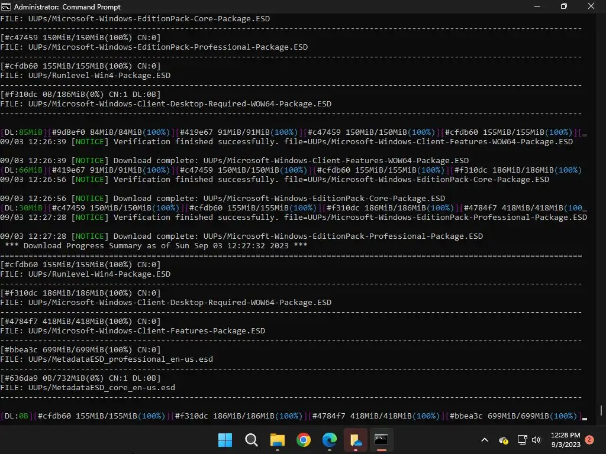Switch to Command Prompt taskbar icon
This screenshot has width=606, height=454.
tap(381, 440)
